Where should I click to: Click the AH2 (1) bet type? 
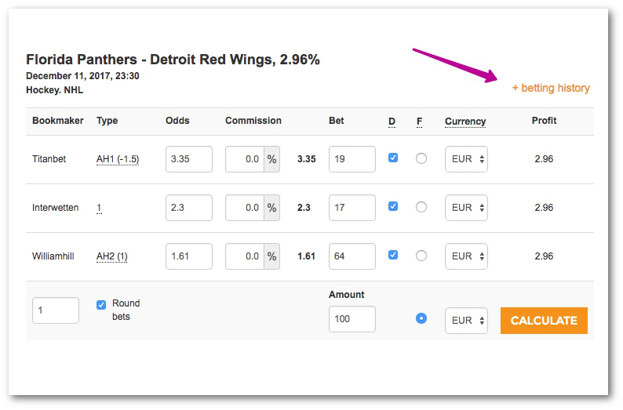tap(111, 256)
